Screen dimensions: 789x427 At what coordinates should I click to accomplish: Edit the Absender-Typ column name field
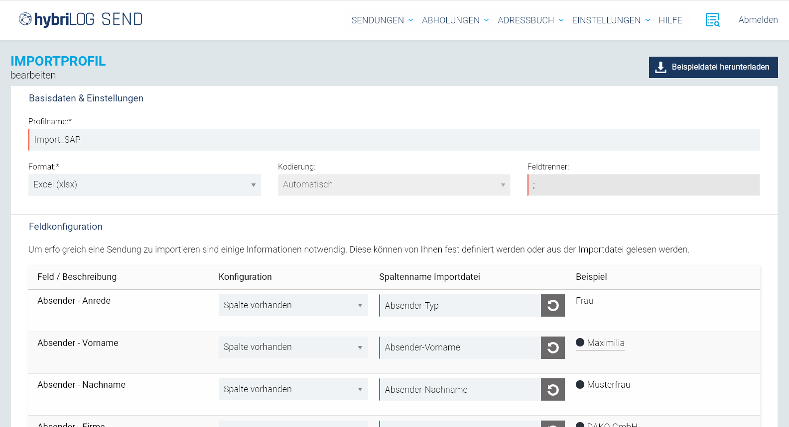(460, 305)
